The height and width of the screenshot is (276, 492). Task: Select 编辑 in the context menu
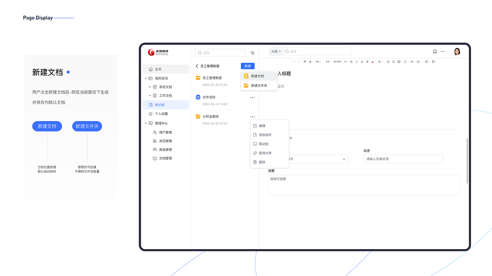coord(269,126)
